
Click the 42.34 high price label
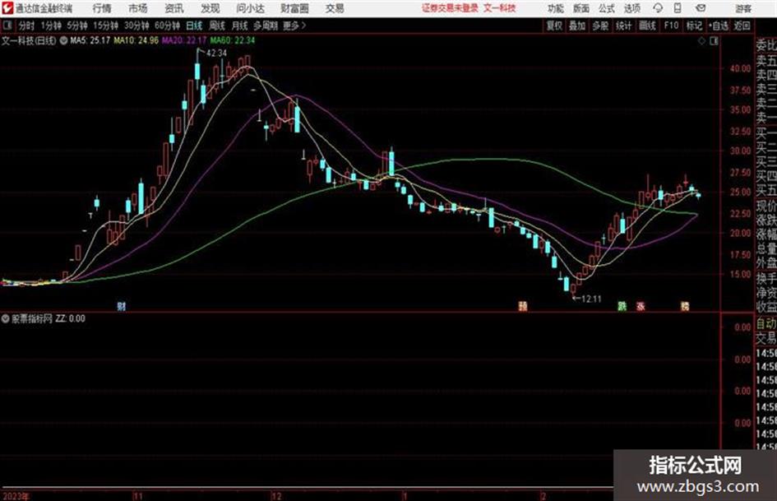(216, 53)
